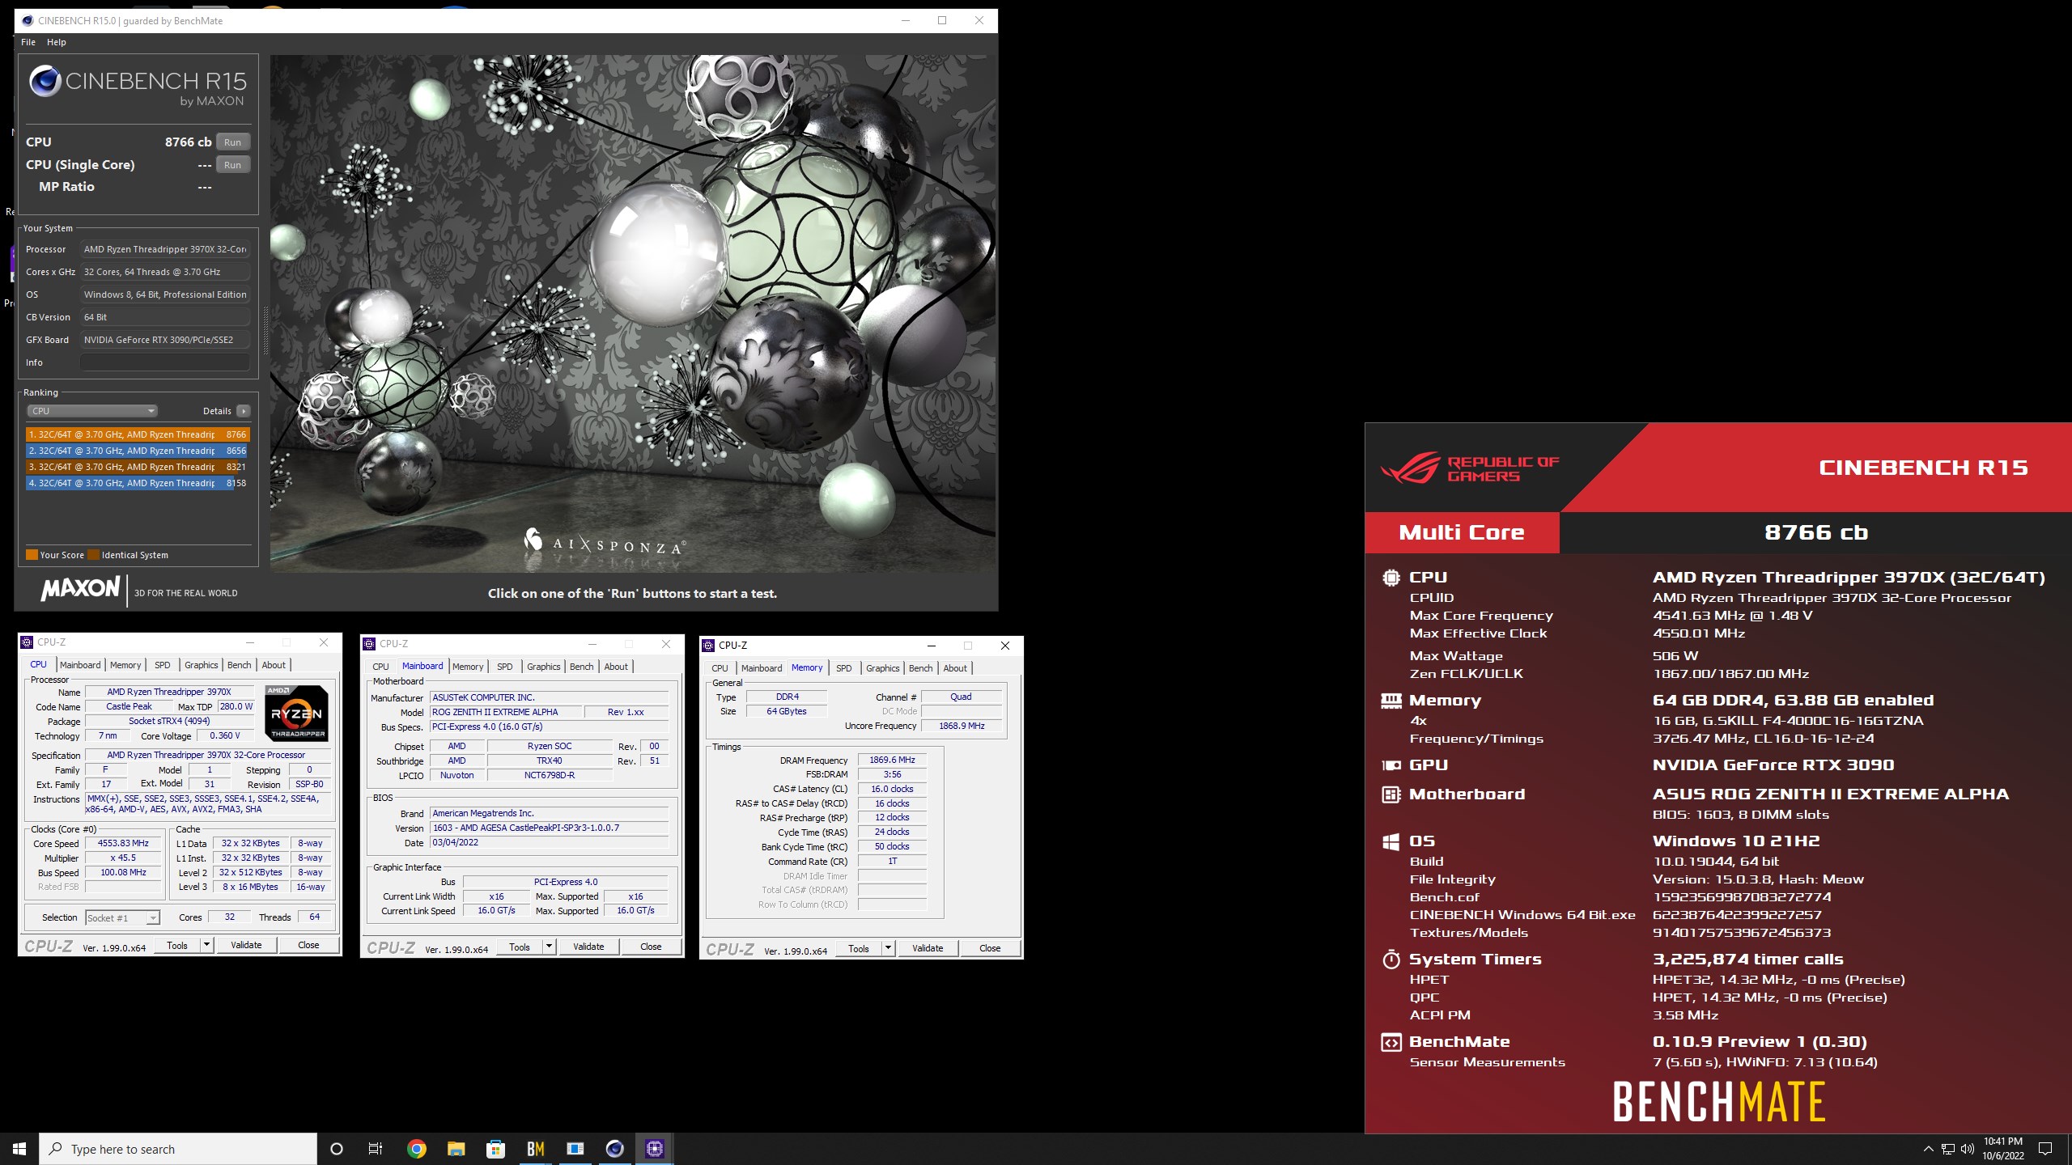2072x1165 pixels.
Task: Open Task View on the taskbar
Action: pos(376,1149)
